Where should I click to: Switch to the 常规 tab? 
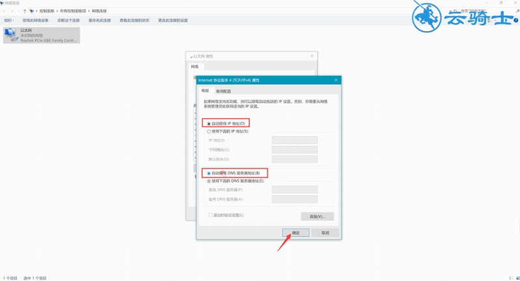tap(205, 91)
